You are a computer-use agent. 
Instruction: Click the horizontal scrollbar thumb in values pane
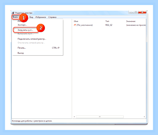point(100,117)
